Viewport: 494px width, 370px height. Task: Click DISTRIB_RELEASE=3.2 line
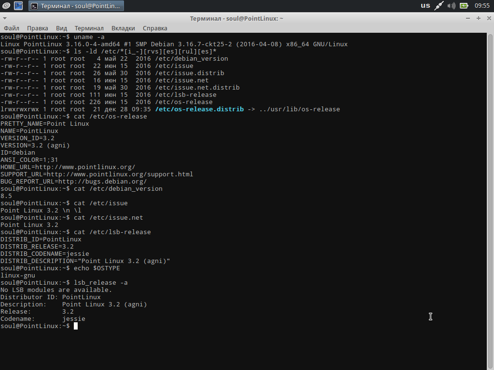[37, 246]
